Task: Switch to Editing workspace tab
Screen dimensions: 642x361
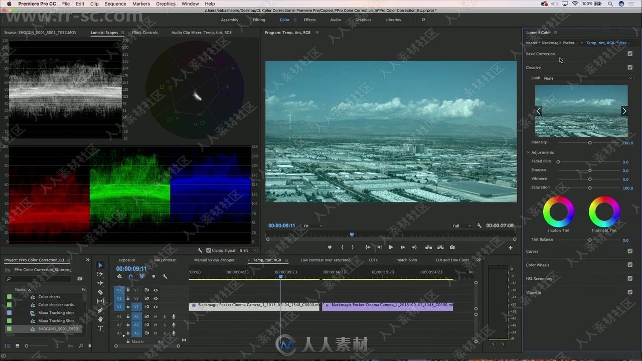Action: (x=259, y=20)
